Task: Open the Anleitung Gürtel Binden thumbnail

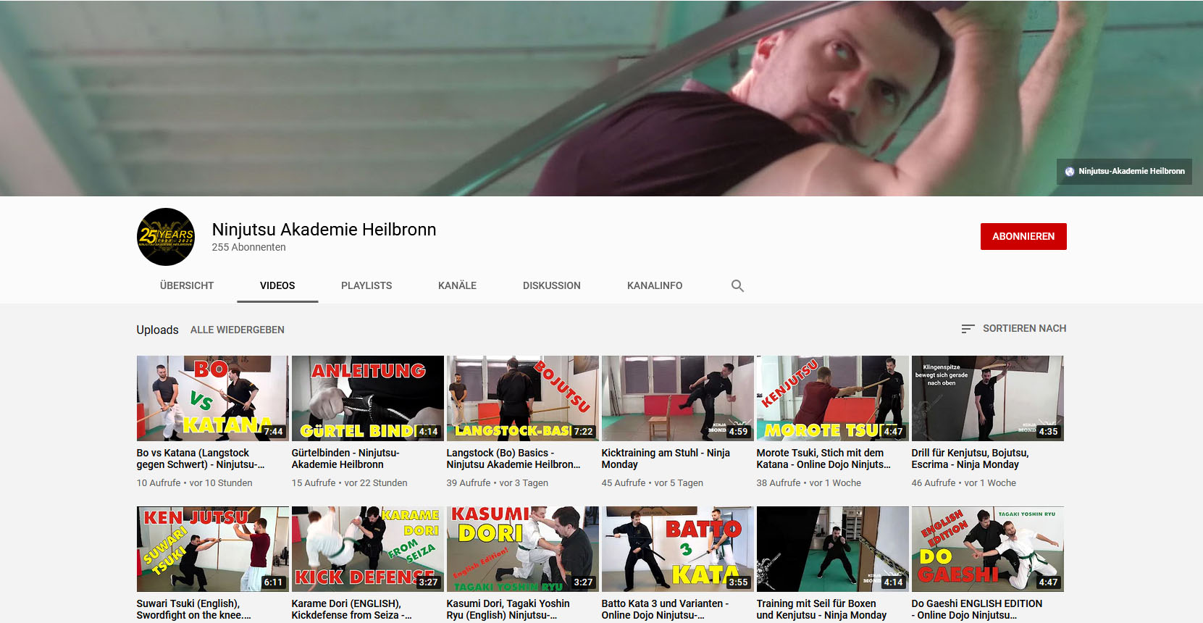Action: [x=368, y=398]
